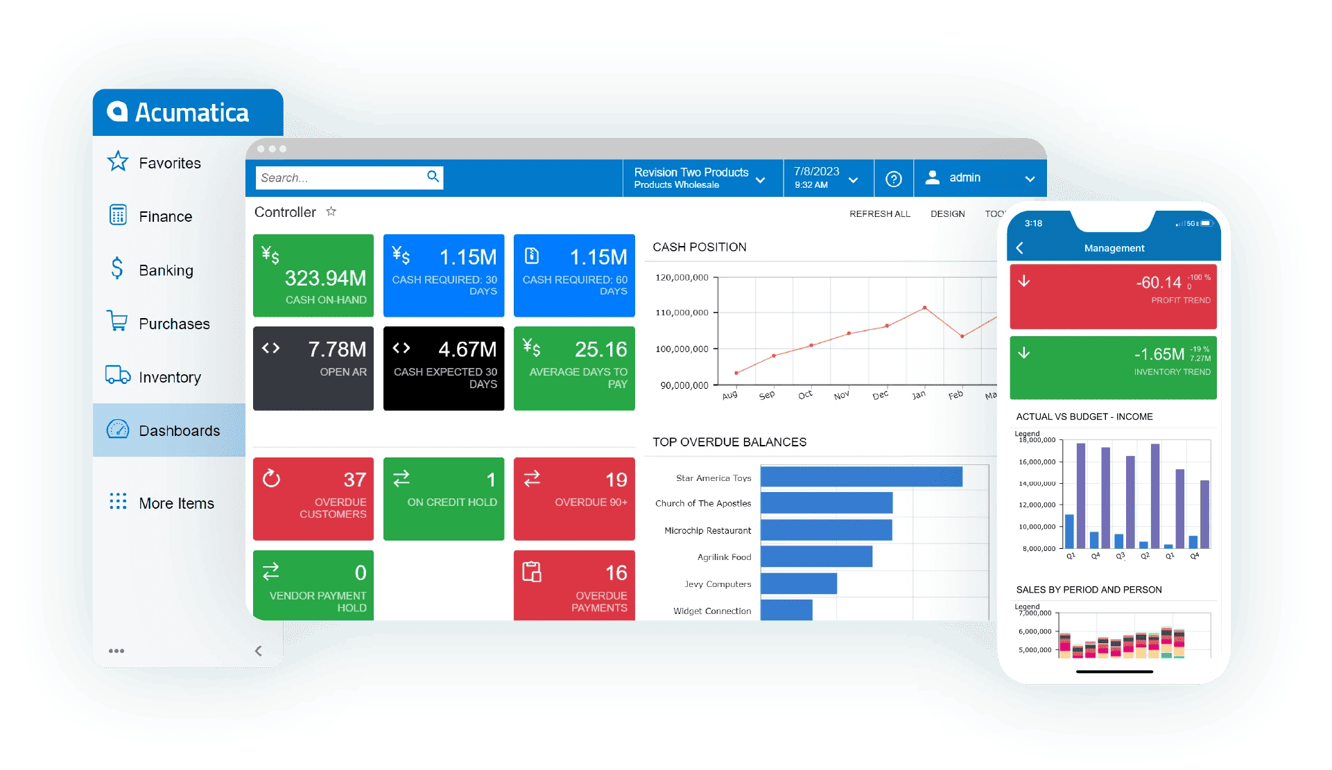
Task: Click the Cash Expected 30 Days code icon
Action: click(x=401, y=348)
